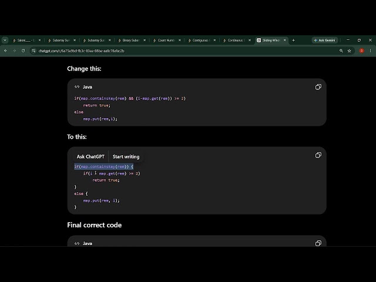Image resolution: width=376 pixels, height=282 pixels.
Task: View site information icon in address bar
Action: point(33,51)
